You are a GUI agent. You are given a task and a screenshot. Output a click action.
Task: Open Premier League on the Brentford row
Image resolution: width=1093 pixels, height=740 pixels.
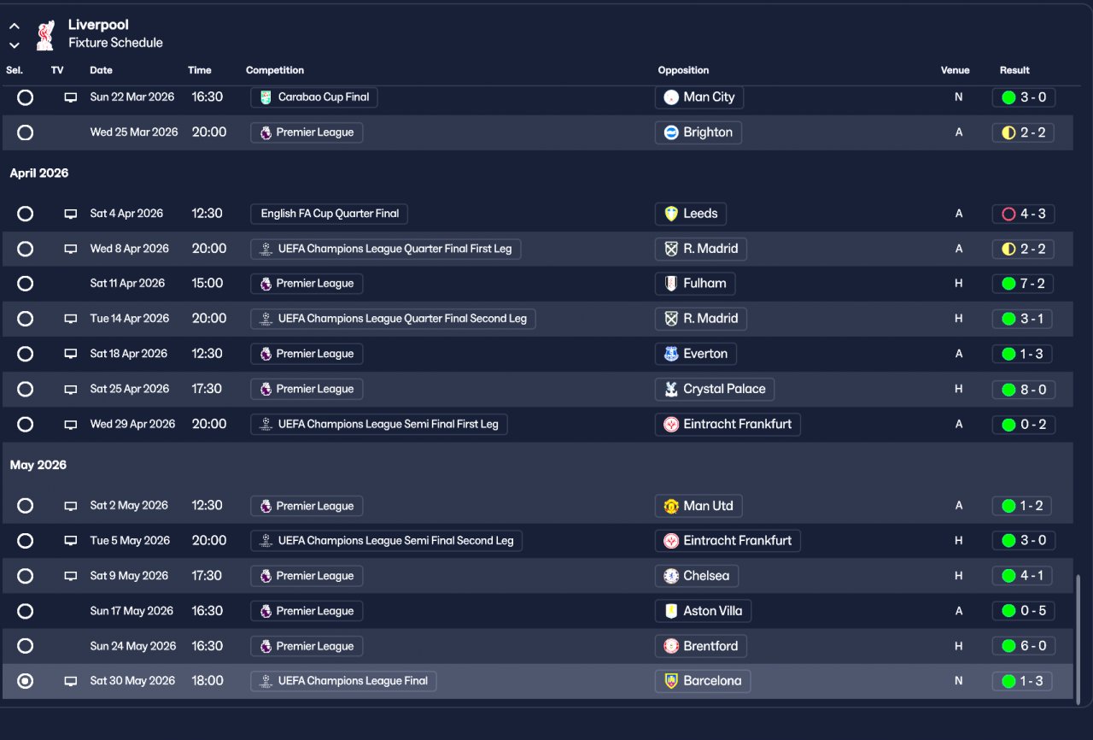pyautogui.click(x=307, y=646)
